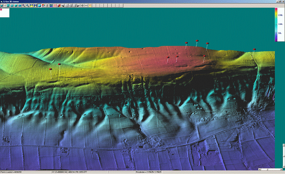This screenshot has width=285, height=174.
Task: Select the rightmost red pin marker on ridge
Action: click(255, 49)
